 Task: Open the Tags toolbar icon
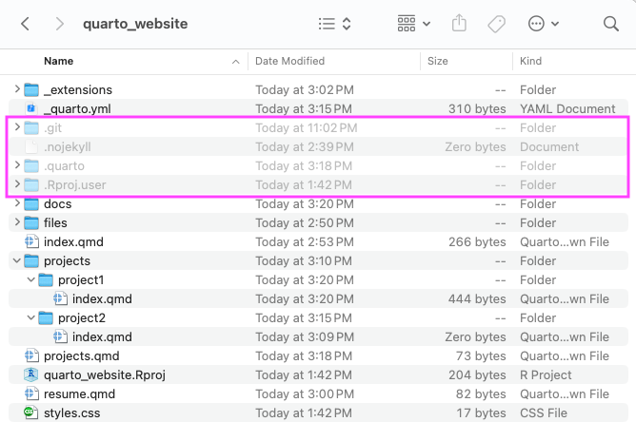tap(496, 24)
